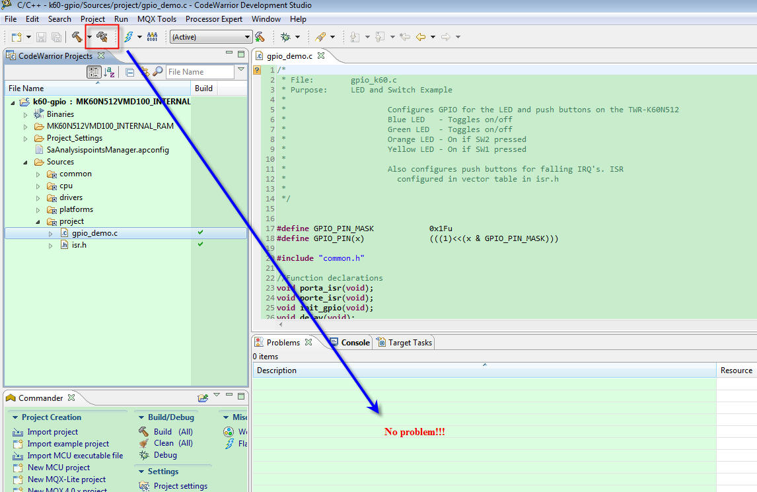The width and height of the screenshot is (757, 492).
Task: Open the Flash programmer dropdown arrow
Action: (139, 37)
